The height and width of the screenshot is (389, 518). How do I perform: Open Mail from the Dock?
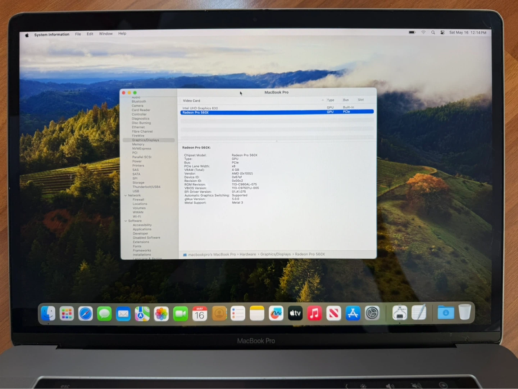(123, 313)
